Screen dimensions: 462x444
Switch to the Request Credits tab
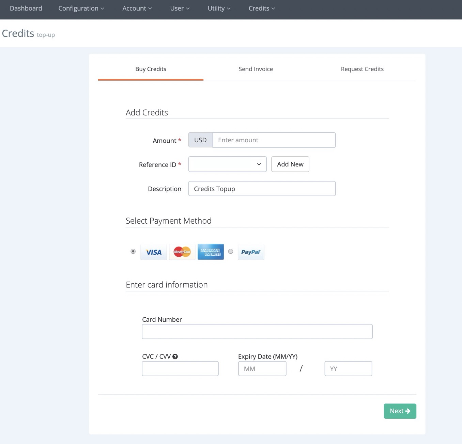[x=362, y=69]
